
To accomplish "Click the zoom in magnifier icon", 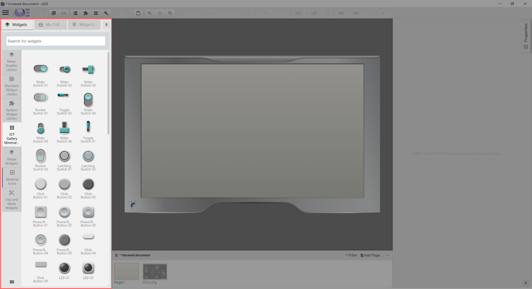I will 170,13.
